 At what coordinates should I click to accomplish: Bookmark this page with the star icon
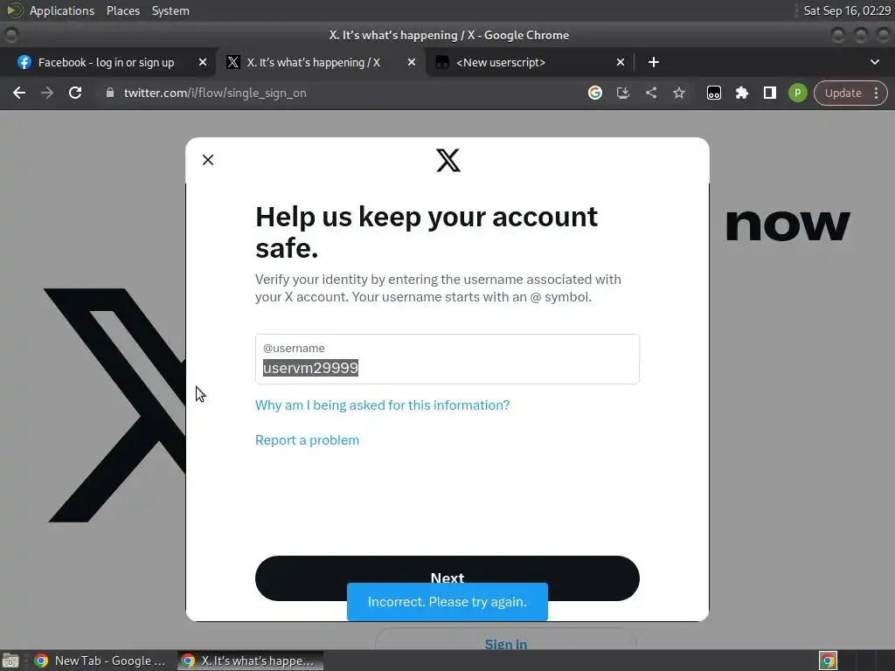click(678, 93)
